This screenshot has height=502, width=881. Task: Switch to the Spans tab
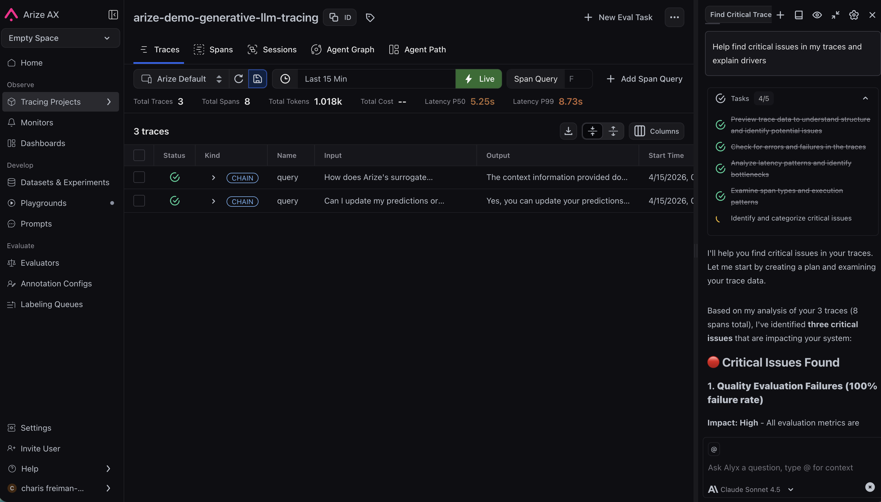[x=213, y=50]
